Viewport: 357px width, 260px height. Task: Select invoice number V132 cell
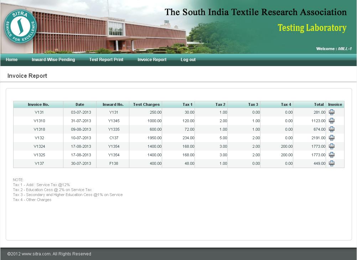pyautogui.click(x=39, y=137)
